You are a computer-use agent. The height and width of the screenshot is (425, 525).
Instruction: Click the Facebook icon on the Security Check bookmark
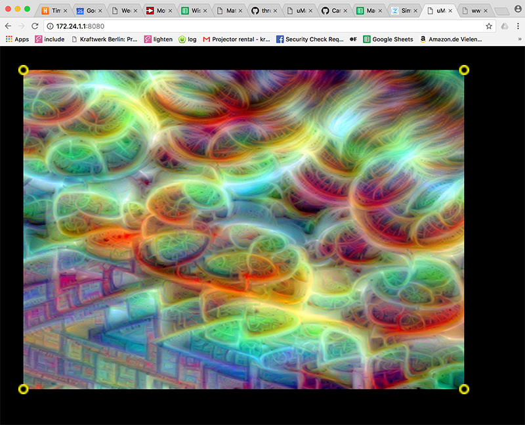pos(280,39)
